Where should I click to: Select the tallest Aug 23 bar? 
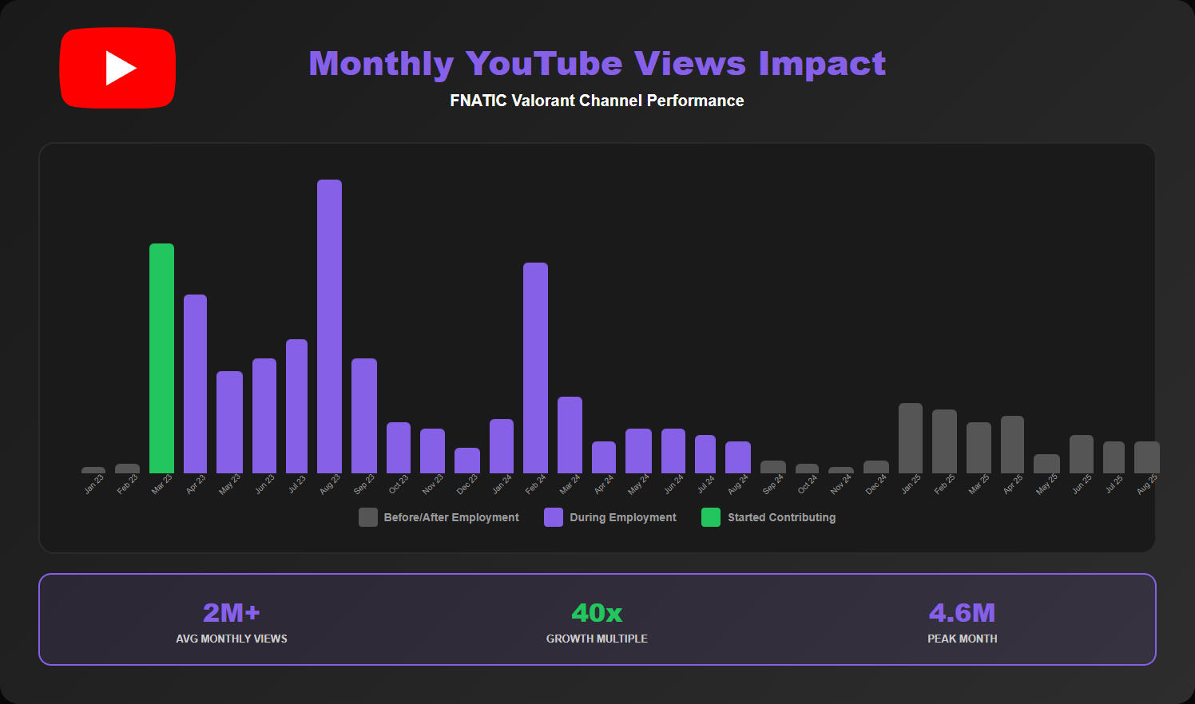pos(329,326)
